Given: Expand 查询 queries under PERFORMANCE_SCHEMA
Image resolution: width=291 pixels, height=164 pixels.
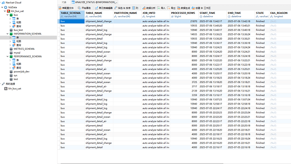Looking at the screenshot, I should (10, 68).
